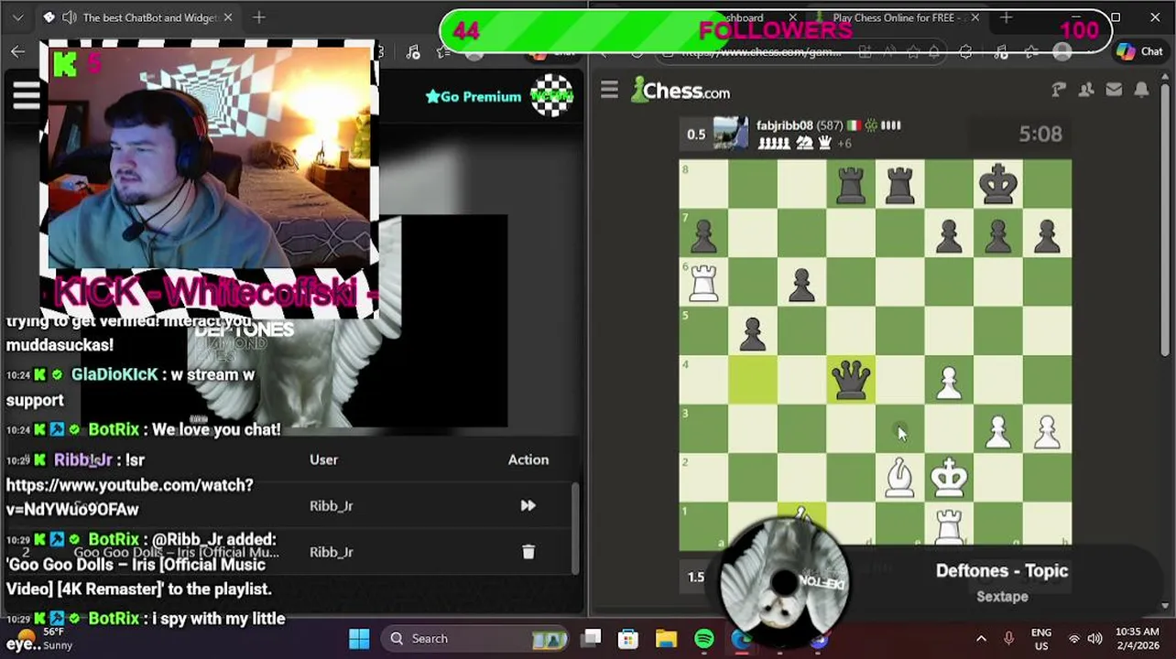Click the Action column header
The image size is (1176, 659).
[528, 459]
